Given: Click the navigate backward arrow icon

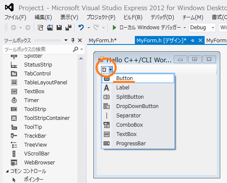Looking at the screenshot, I should tap(14, 28).
